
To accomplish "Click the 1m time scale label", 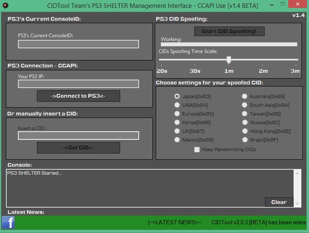I will (x=229, y=71).
